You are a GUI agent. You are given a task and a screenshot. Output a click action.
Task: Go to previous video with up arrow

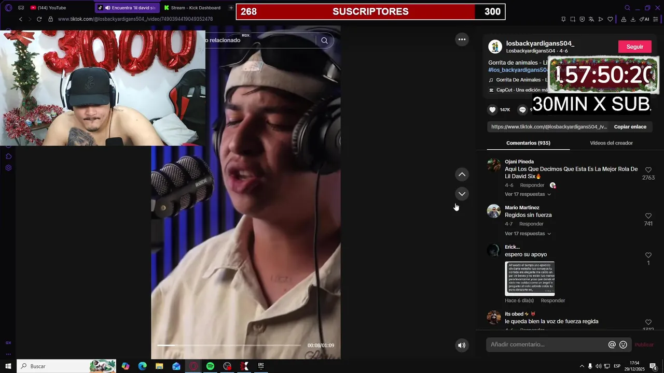pos(462,175)
